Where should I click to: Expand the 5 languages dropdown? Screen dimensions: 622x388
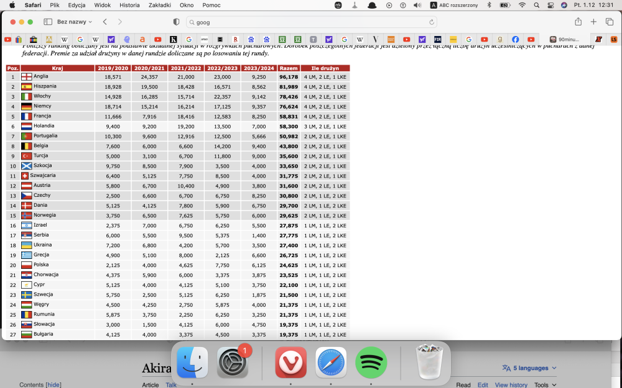point(529,368)
